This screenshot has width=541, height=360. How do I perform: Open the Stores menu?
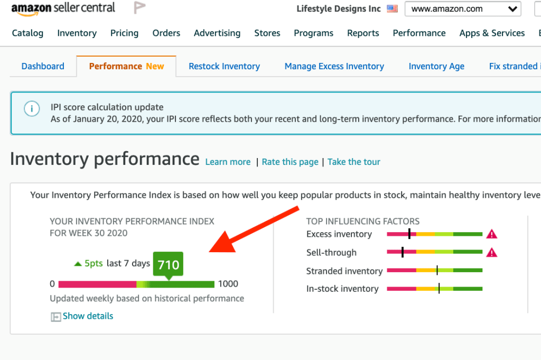point(267,33)
